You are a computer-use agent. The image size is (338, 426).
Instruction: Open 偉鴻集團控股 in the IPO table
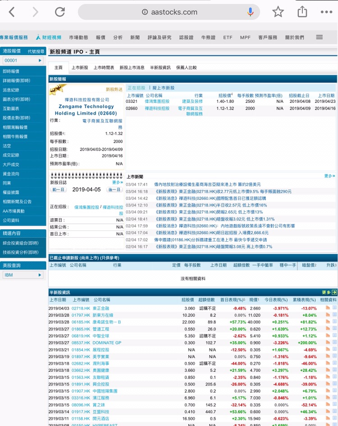157,102
